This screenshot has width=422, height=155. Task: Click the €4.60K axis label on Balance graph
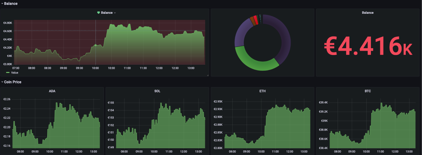(8, 31)
